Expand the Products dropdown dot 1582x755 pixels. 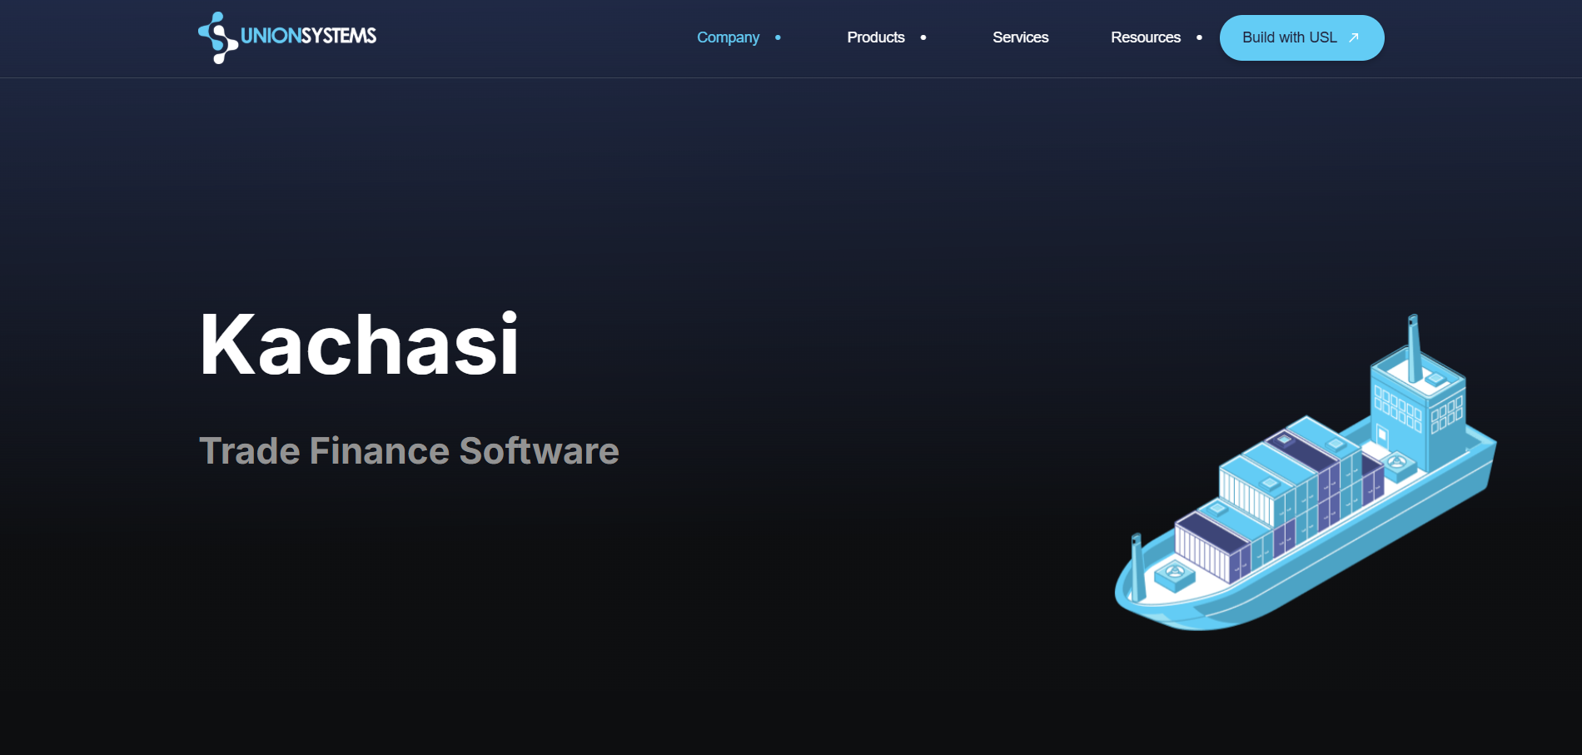(923, 37)
